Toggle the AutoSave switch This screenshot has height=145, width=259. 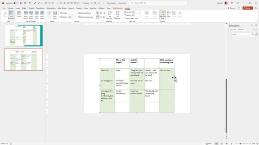click(x=16, y=3)
